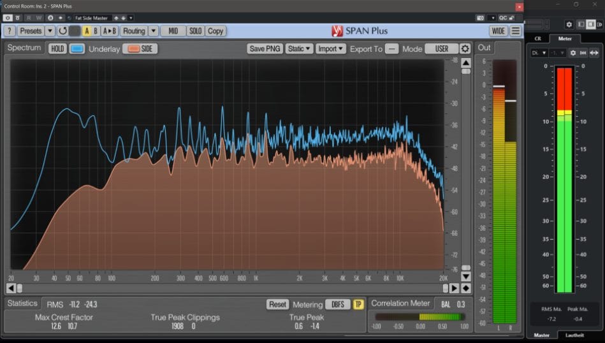Open spectrum mode settings gear
Screen dimensions: 605x343
[465, 48]
